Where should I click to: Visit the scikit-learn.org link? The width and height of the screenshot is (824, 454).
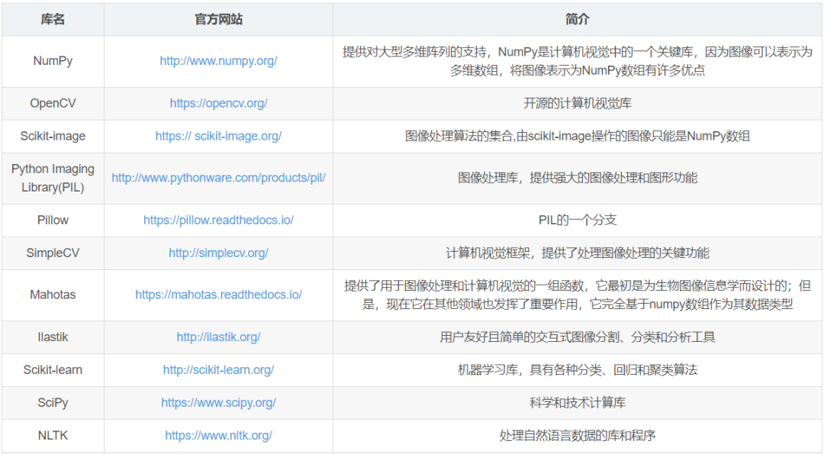[218, 370]
